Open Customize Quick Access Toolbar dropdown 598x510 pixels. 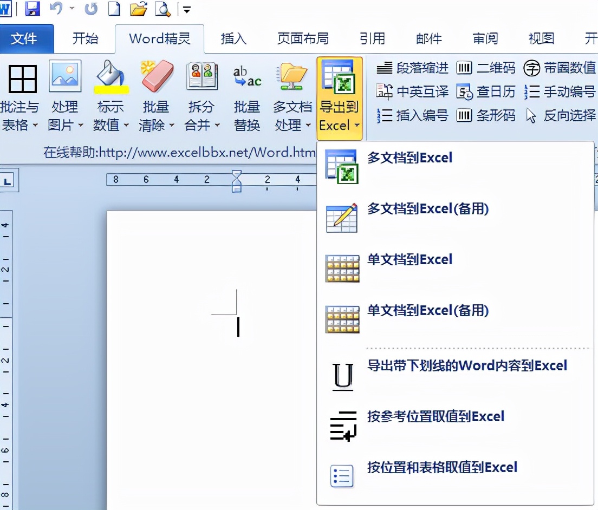pos(186,10)
